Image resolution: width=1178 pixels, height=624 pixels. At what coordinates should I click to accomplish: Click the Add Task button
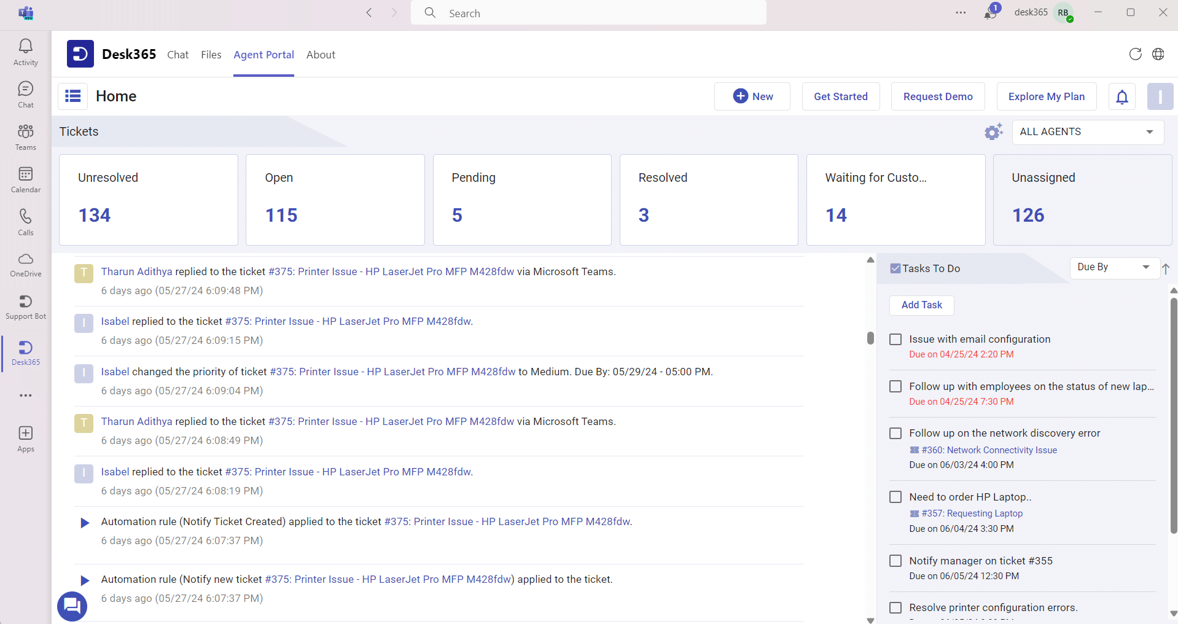tap(921, 305)
